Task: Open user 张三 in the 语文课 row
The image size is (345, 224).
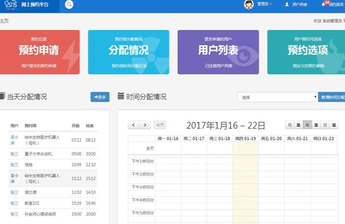Action: 14,192
